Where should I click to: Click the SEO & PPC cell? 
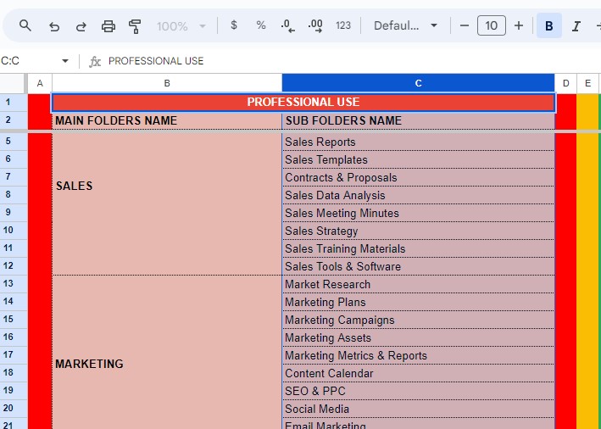[x=418, y=391]
